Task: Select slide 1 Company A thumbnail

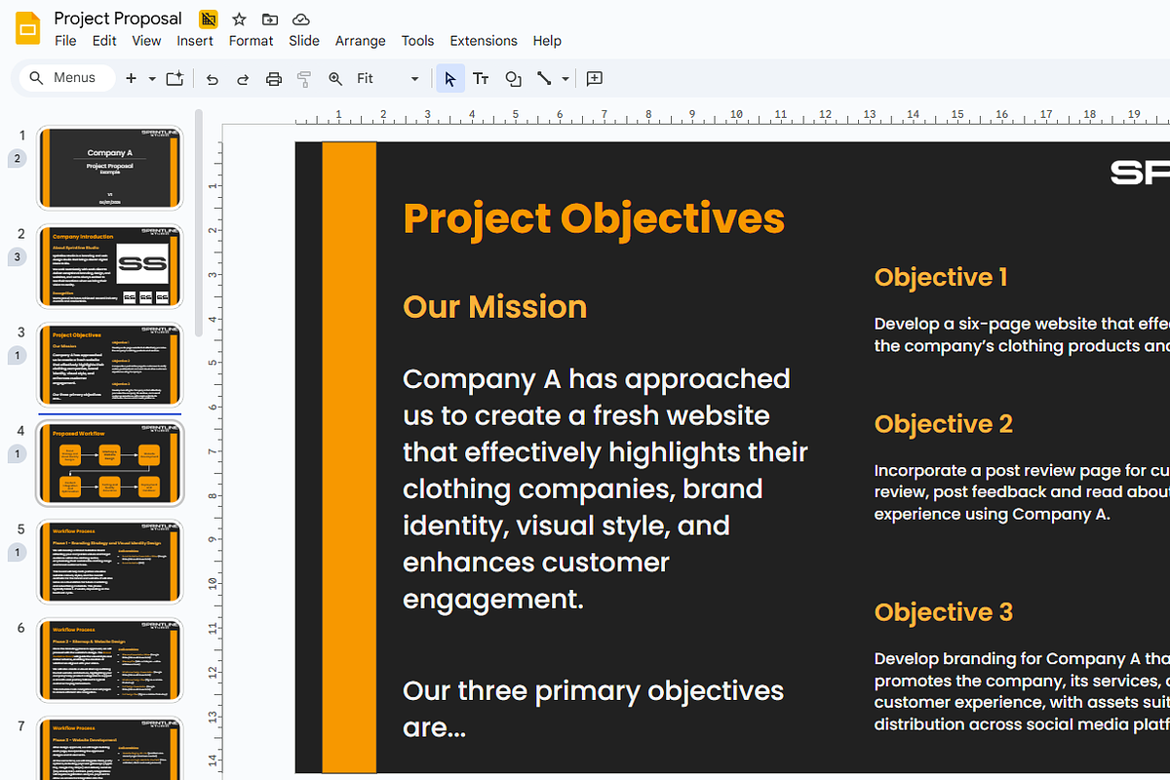Action: [109, 168]
